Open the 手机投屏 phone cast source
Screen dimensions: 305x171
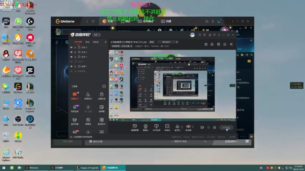(156, 128)
